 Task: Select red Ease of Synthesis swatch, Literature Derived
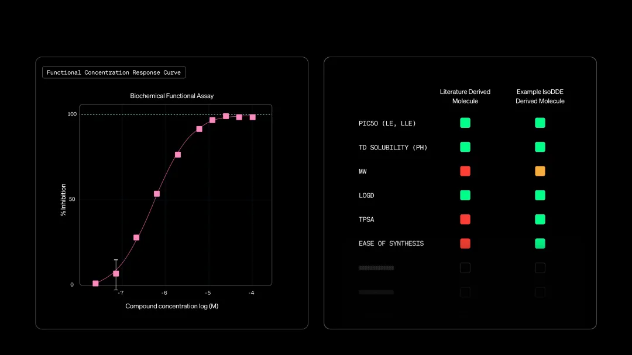(x=465, y=243)
